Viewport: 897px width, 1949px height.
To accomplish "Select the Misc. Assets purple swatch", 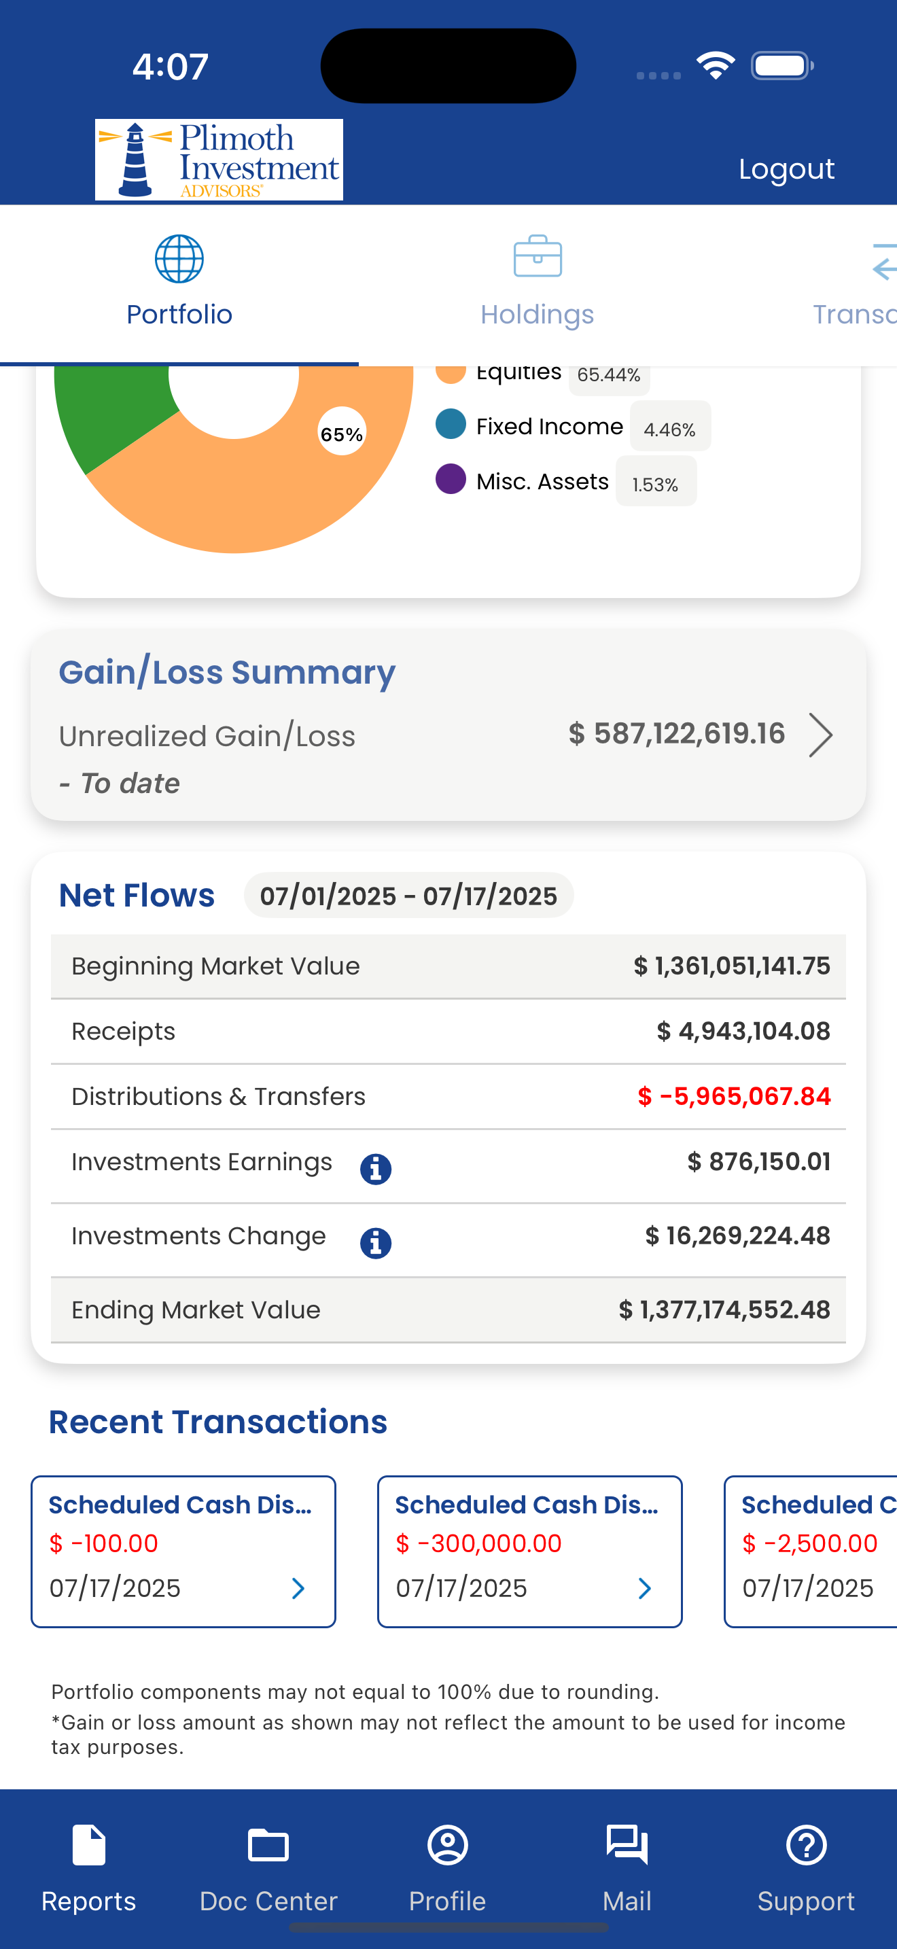I will pos(451,479).
